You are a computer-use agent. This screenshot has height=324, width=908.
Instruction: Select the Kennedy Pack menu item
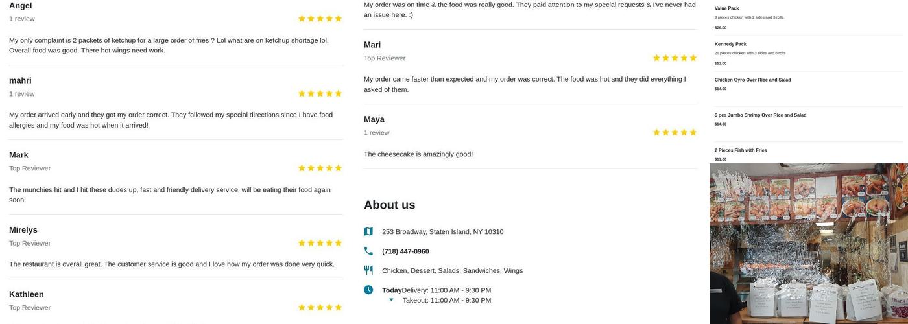point(730,44)
